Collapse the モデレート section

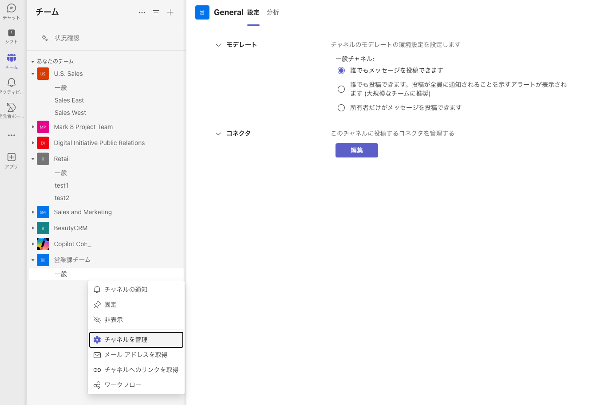[x=218, y=44]
